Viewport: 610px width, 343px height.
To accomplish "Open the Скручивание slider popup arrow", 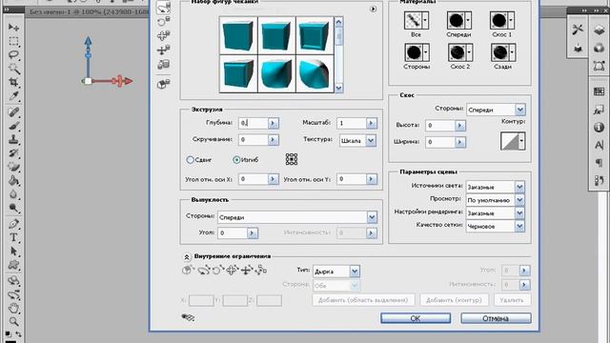I will tap(274, 140).
